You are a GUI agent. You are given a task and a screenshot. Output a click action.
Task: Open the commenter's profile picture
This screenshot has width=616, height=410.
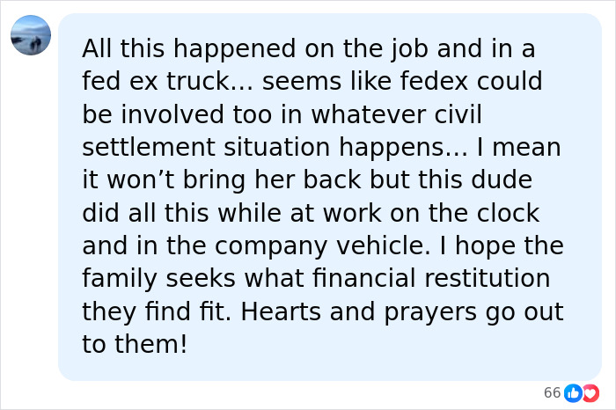[31, 35]
